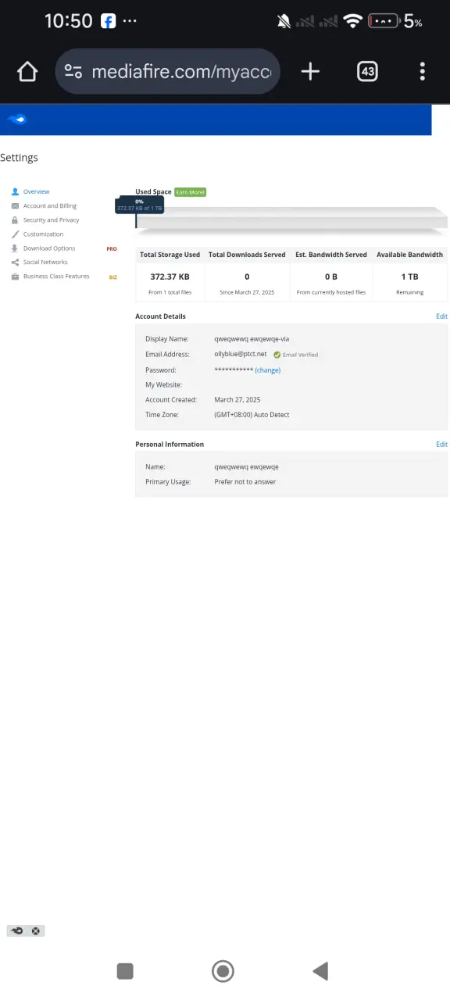
Task: Click the MediaFire flame logo in header
Action: point(16,120)
